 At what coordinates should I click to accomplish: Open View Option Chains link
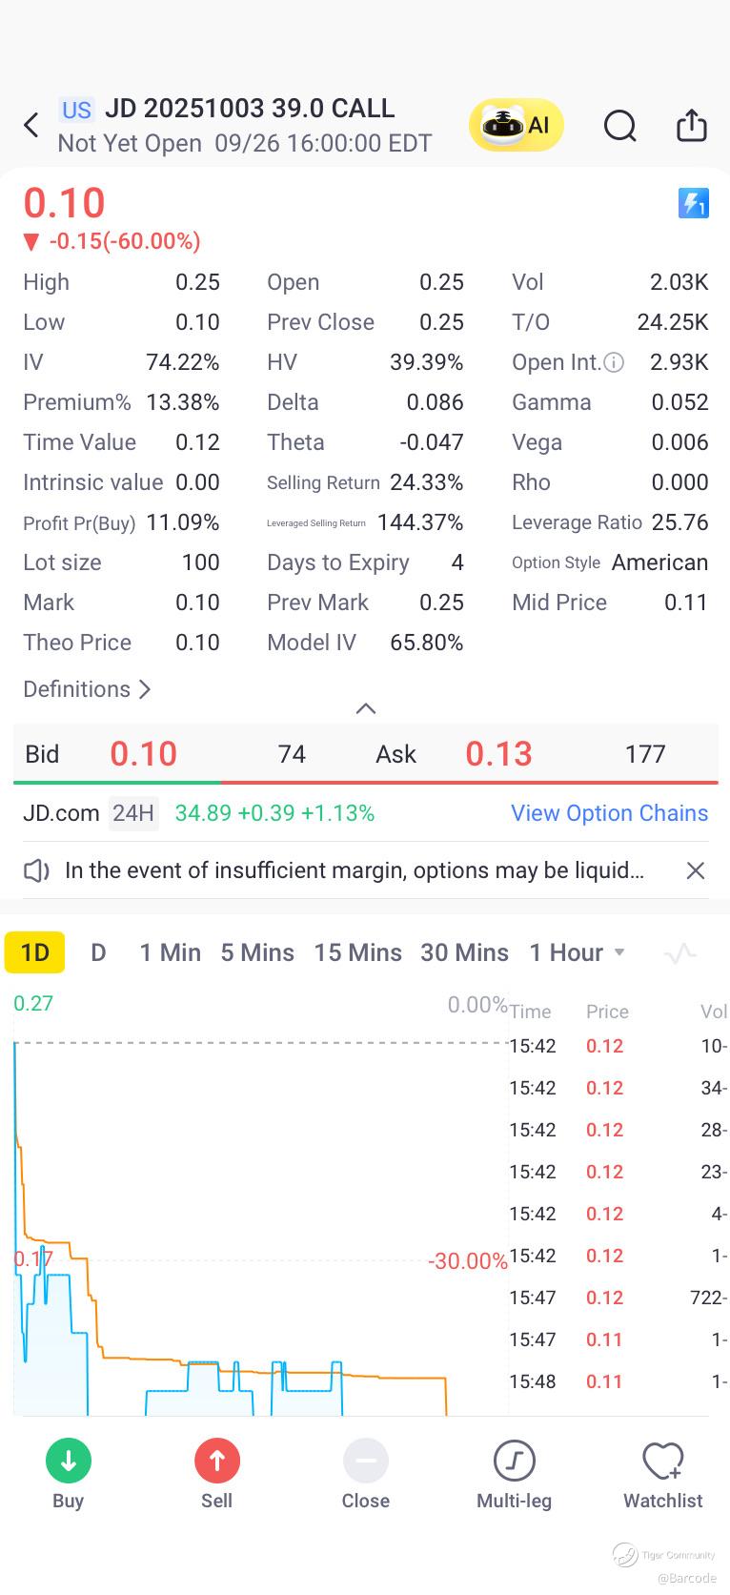609,813
